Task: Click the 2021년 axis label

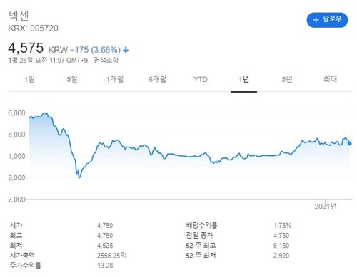Action: point(326,206)
